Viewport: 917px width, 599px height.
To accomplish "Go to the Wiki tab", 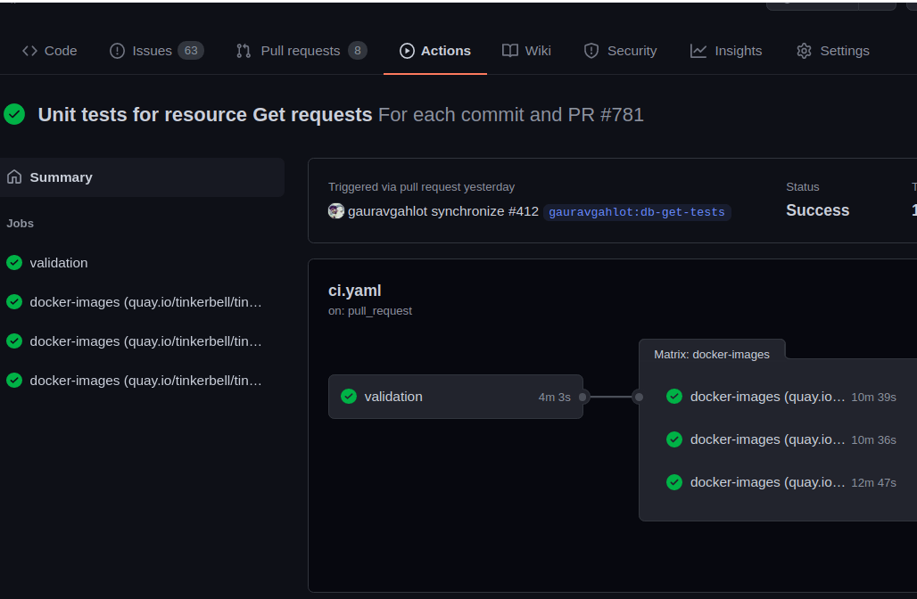I will coord(526,51).
